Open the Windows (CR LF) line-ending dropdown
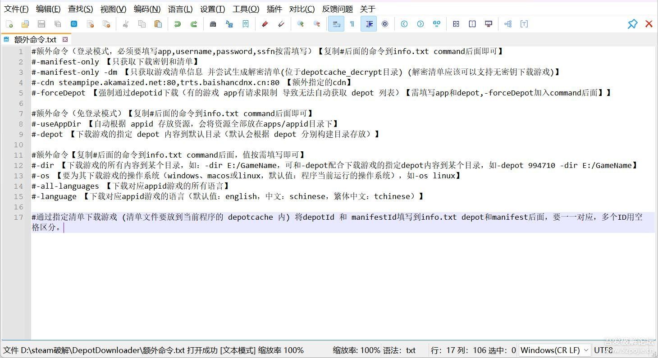 point(555,350)
